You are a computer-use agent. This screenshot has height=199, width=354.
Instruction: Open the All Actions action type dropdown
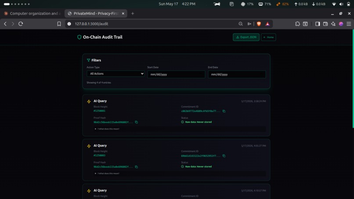(116, 74)
